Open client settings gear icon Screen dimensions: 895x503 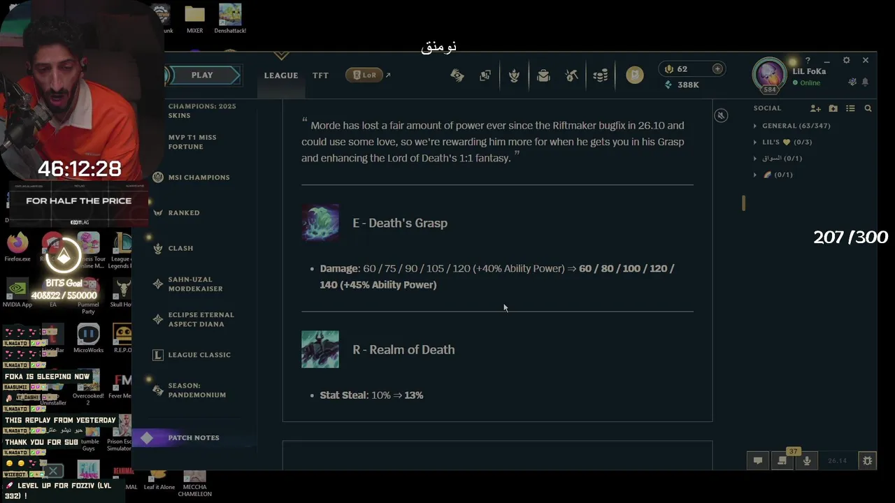(x=846, y=61)
